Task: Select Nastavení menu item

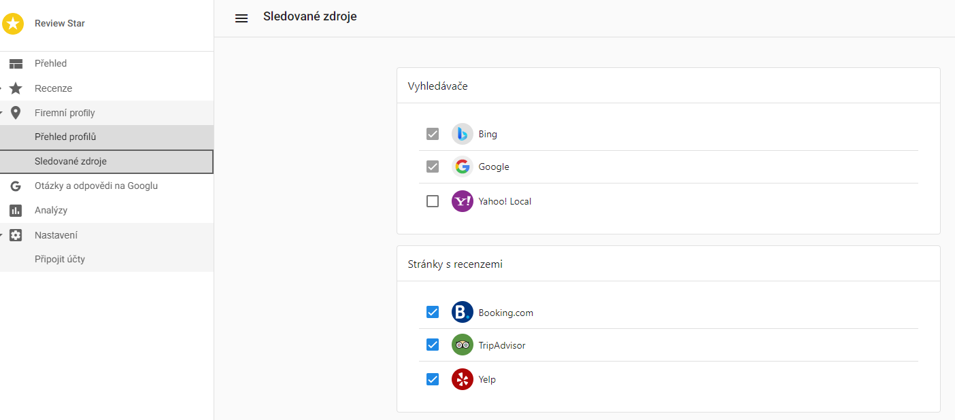Action: pyautogui.click(x=107, y=235)
